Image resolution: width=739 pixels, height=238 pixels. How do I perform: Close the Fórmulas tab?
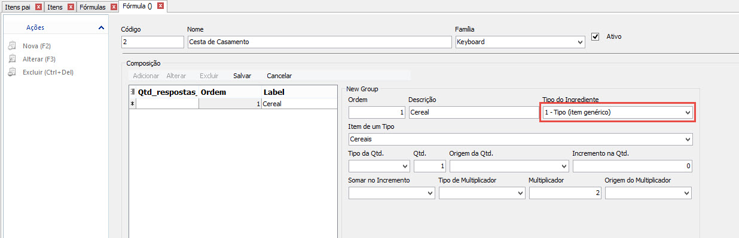click(113, 7)
